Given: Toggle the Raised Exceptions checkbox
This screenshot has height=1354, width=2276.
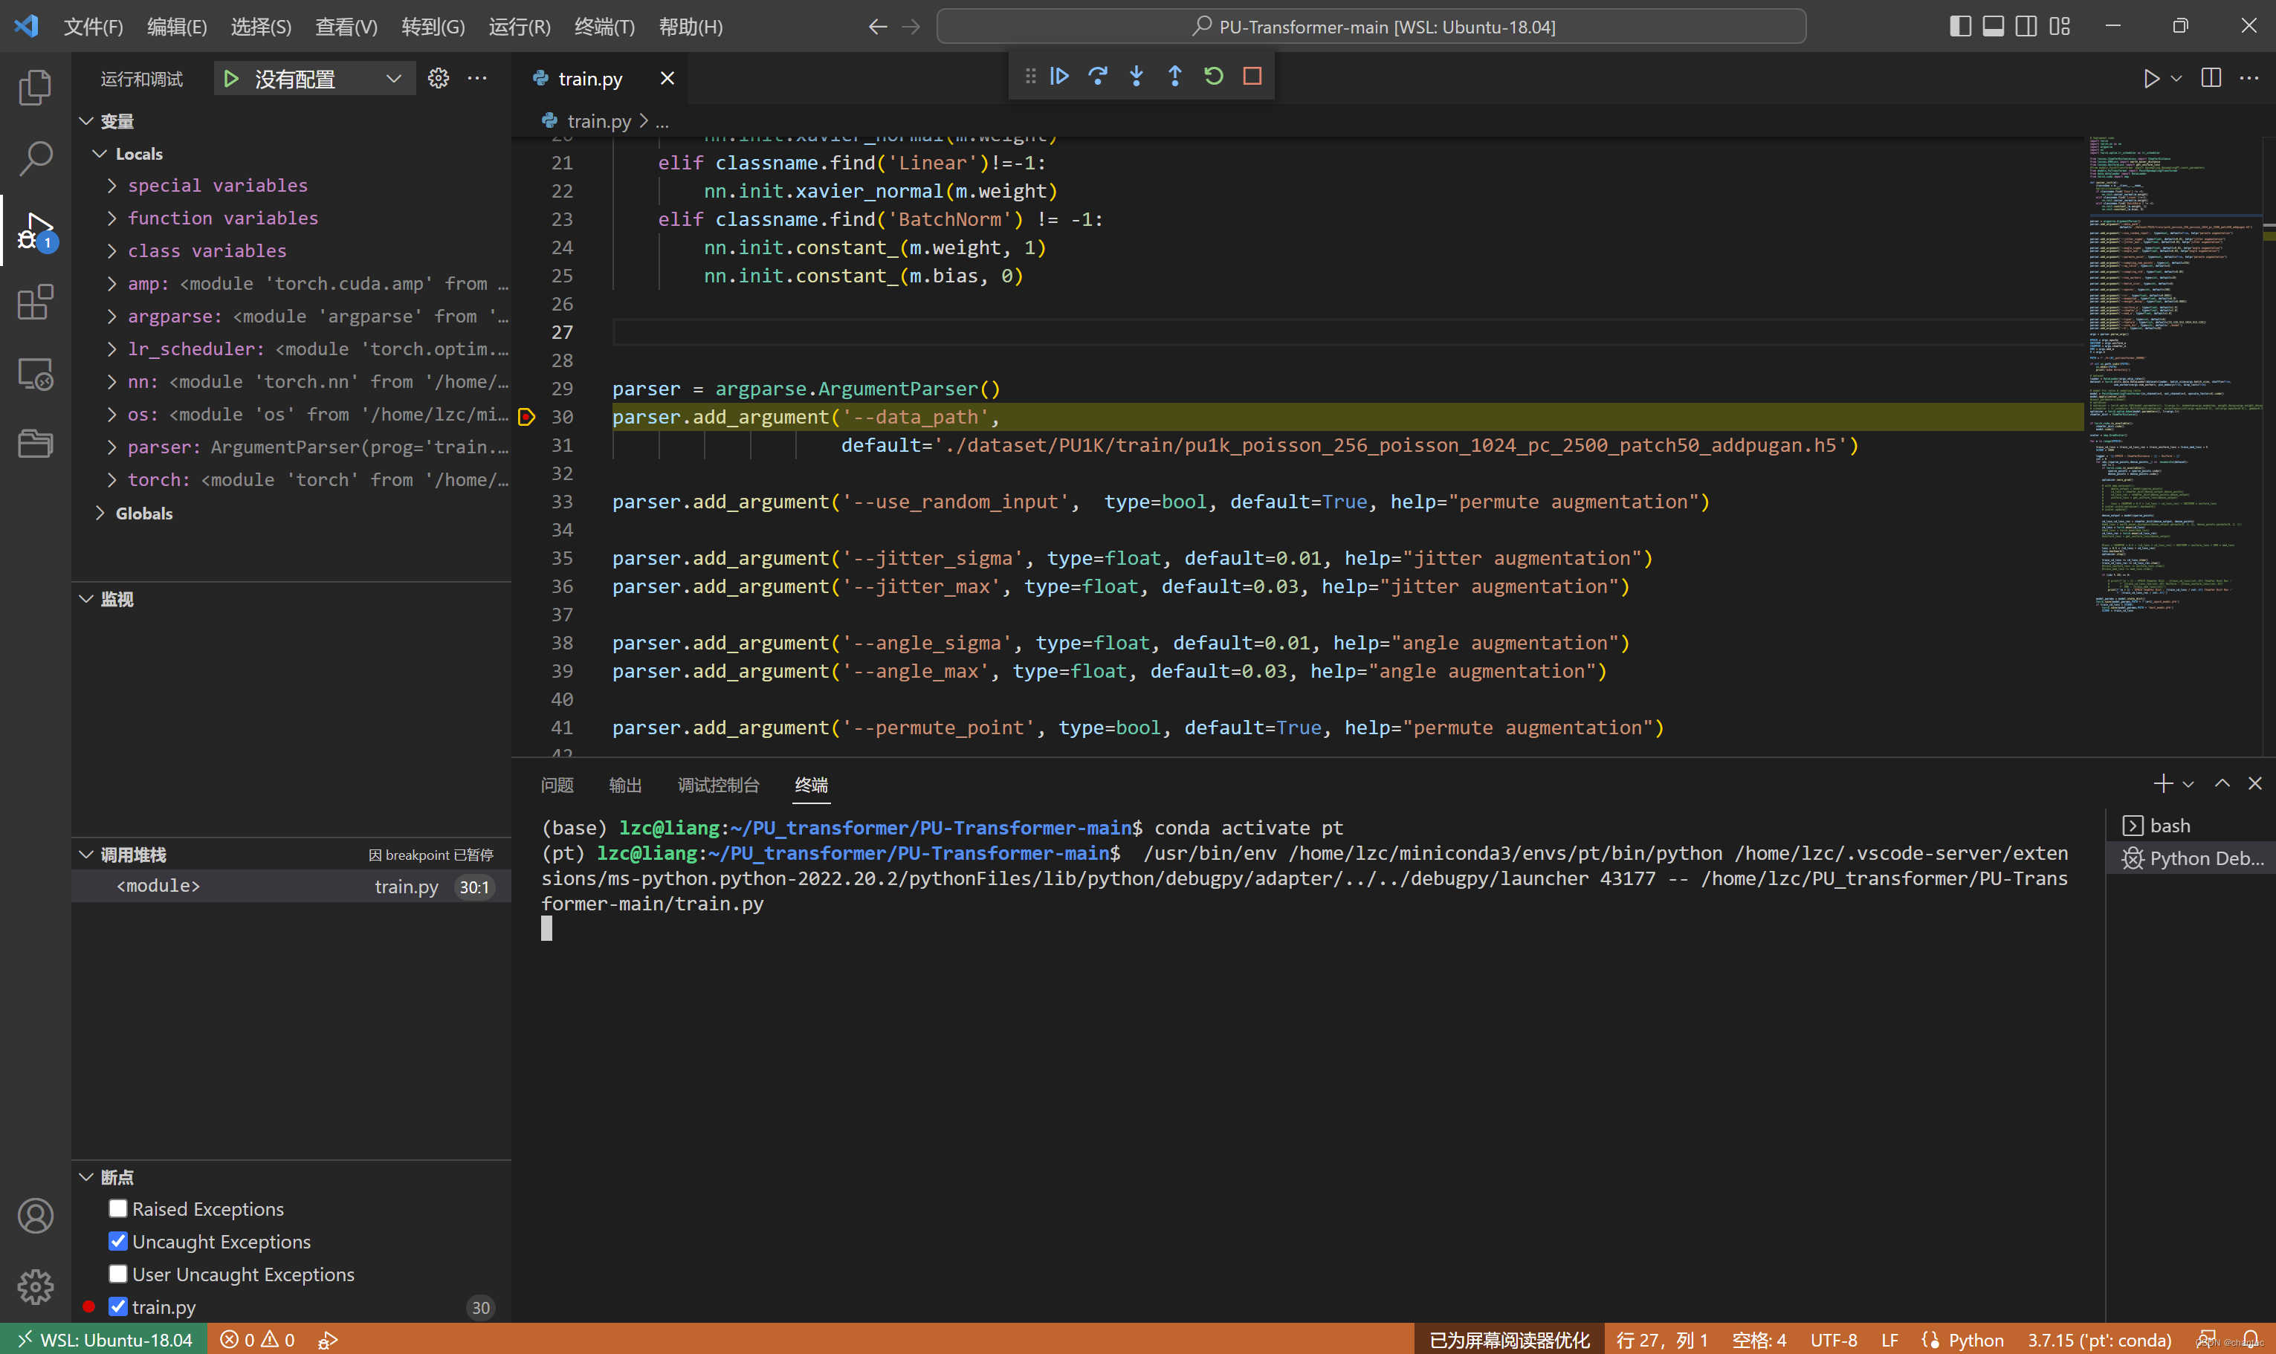Looking at the screenshot, I should coord(119,1209).
